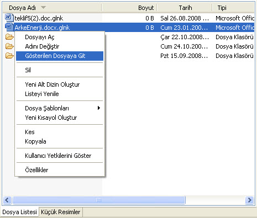Select the first folder icon in list
The height and width of the screenshot is (218, 257).
point(9,37)
